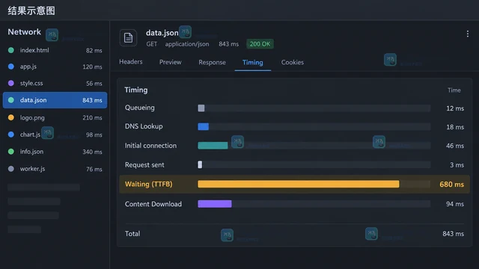Click the gray Queueing bar segment
Viewport: 479px width, 269px height.
[x=201, y=108]
